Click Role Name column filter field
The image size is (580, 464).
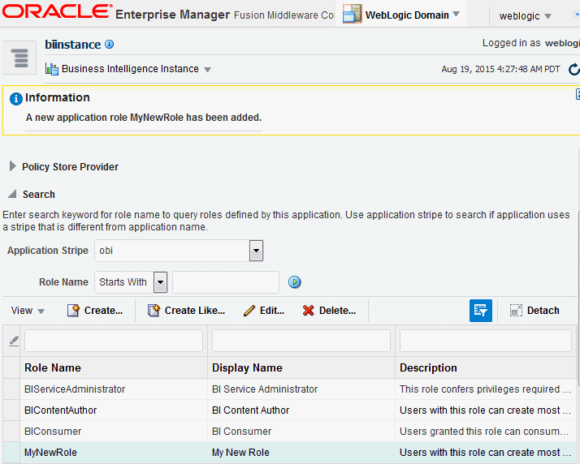(114, 341)
